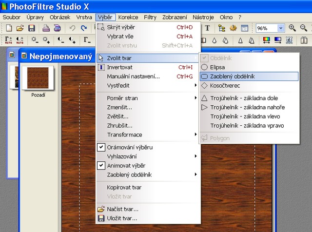
Task: Click the multicolor gradient icon
Action: pos(267,40)
